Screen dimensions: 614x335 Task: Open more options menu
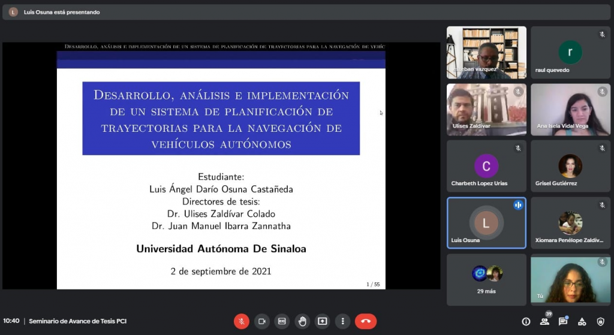coord(342,321)
